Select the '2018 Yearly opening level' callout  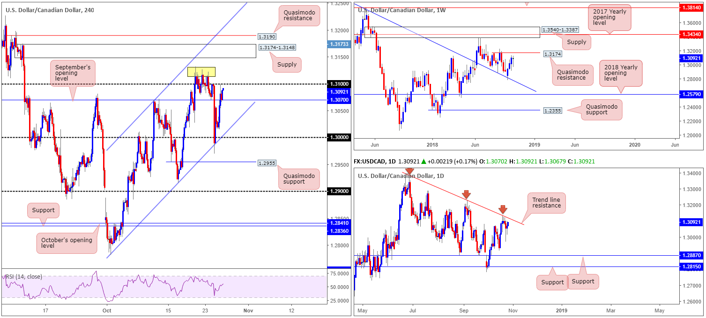[x=620, y=74]
